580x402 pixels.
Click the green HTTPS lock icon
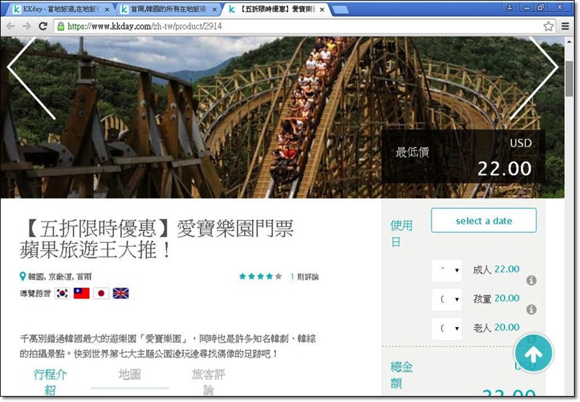click(60, 26)
